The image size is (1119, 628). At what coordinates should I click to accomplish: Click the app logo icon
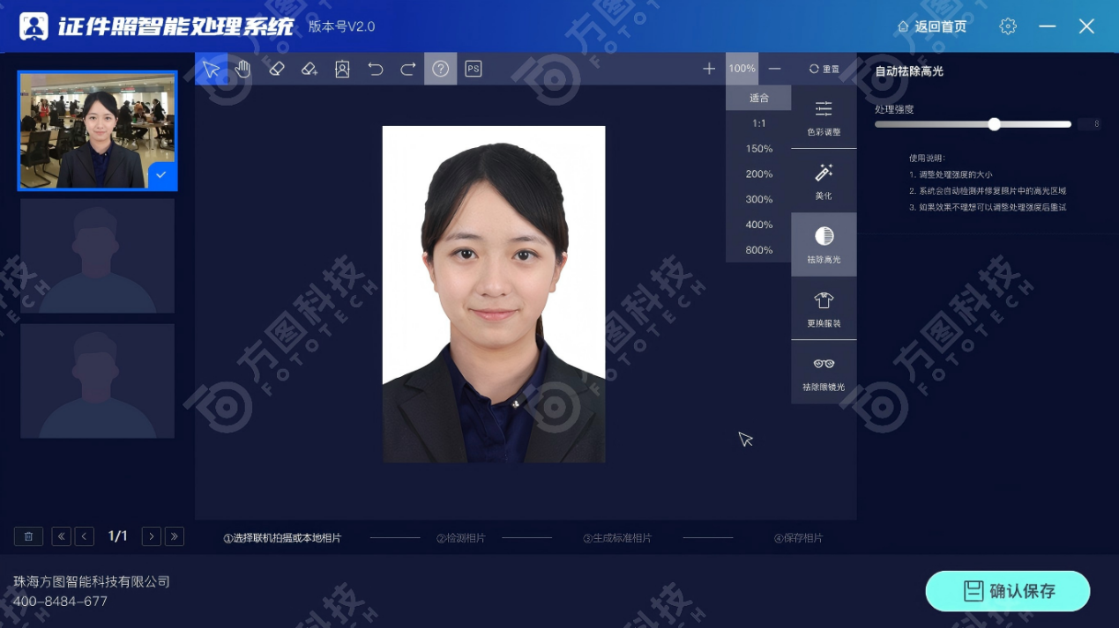tap(34, 26)
